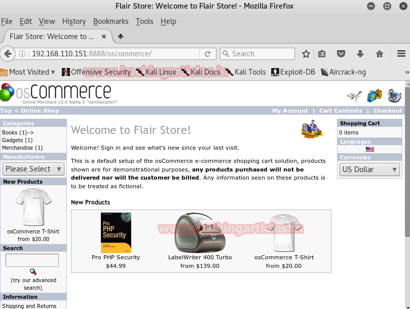Click the magnifier search icon in the Search box
The image size is (410, 309).
pyautogui.click(x=33, y=271)
